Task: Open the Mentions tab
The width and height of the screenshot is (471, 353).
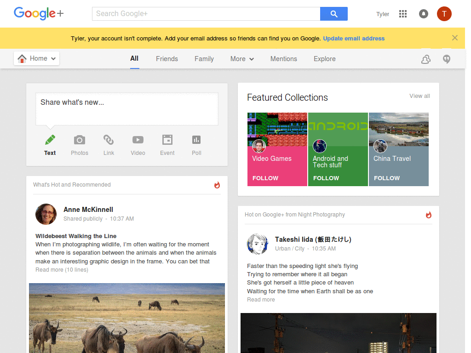Action: (283, 59)
